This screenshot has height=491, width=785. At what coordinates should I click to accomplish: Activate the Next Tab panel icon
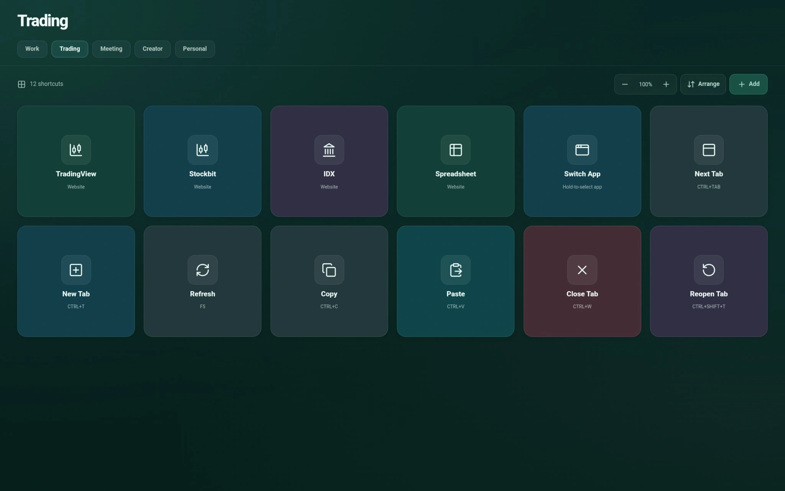(708, 150)
